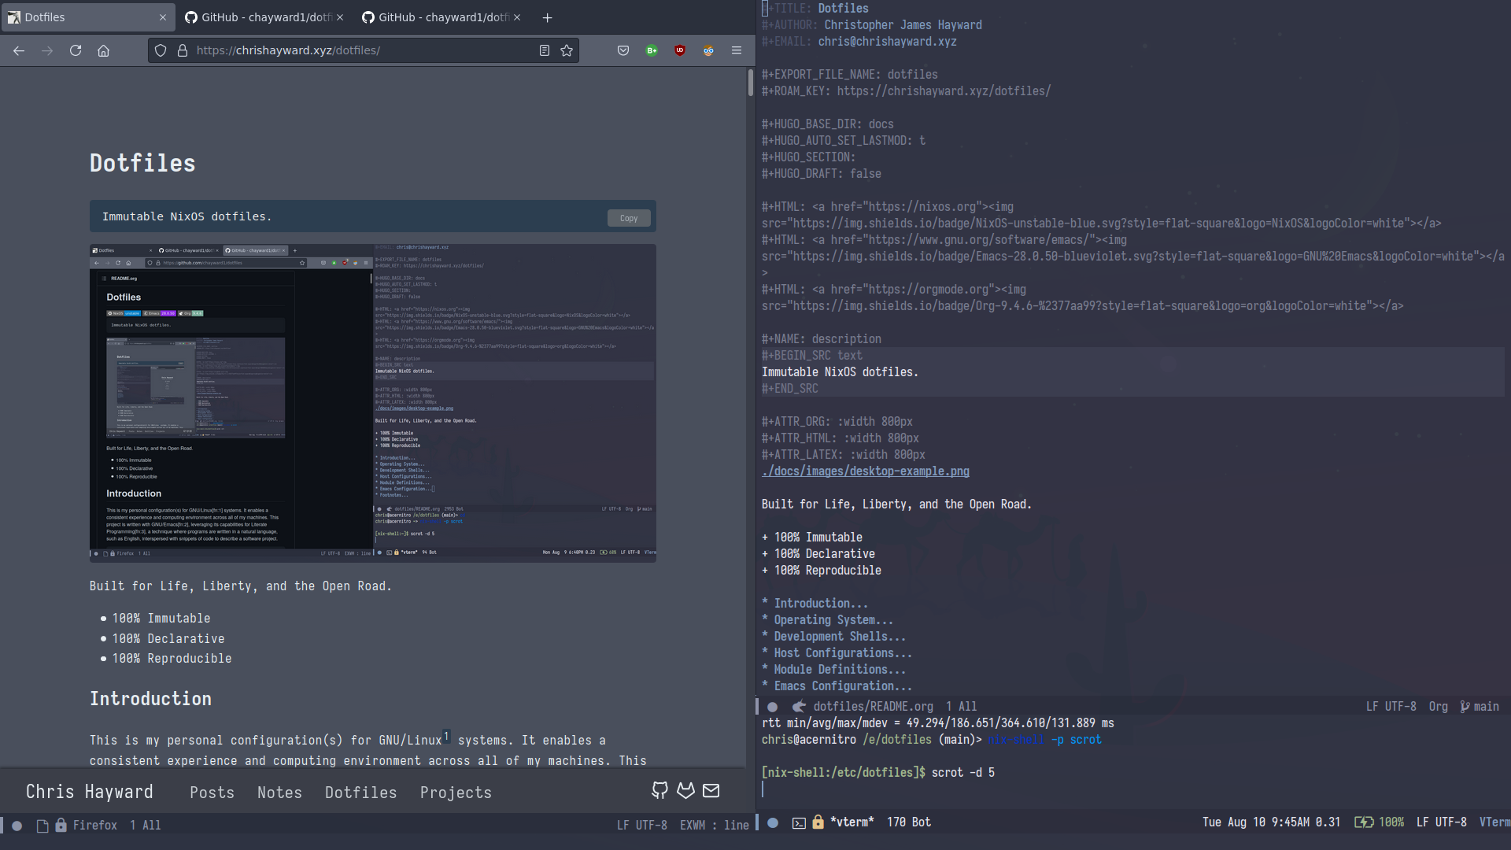Click the Firefox bookmark star icon
This screenshot has width=1511, height=850.
point(567,50)
